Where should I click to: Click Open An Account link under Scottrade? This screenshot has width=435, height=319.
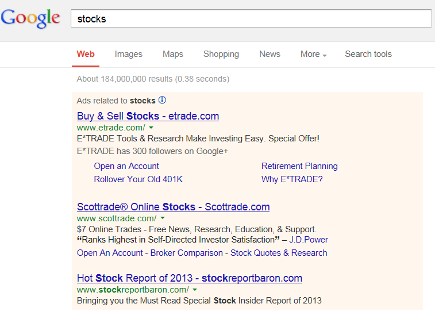click(x=110, y=253)
